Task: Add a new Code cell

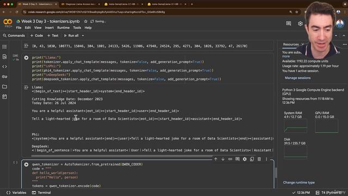Action: coord(36,35)
